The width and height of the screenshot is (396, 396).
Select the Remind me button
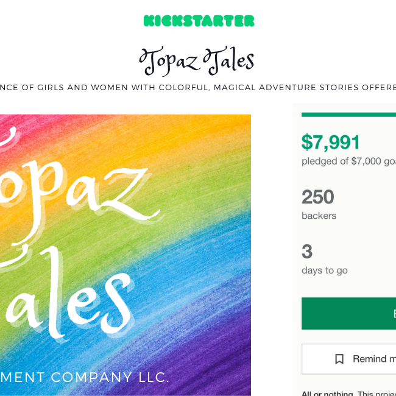pos(348,359)
